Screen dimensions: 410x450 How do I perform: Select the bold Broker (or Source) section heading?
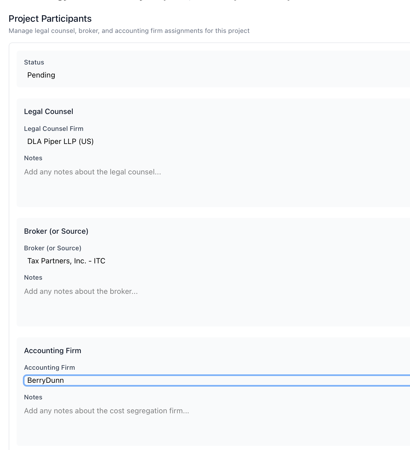click(56, 231)
